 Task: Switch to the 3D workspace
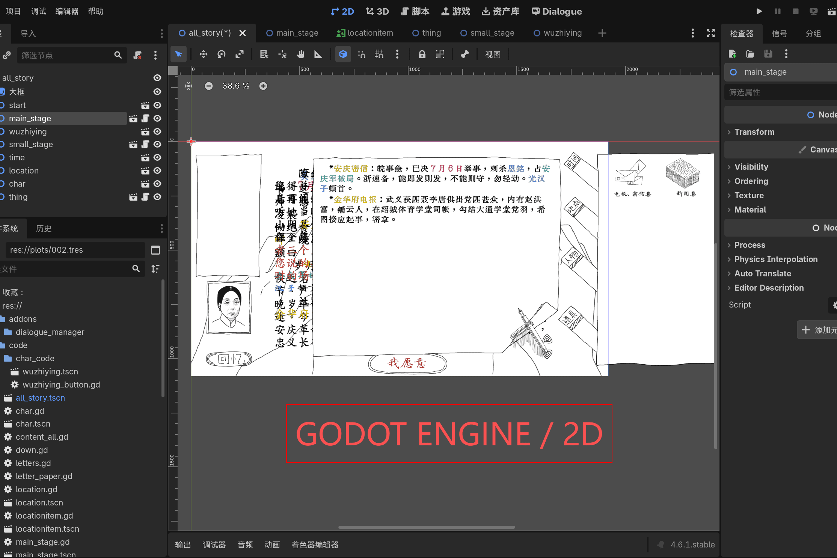tap(377, 11)
